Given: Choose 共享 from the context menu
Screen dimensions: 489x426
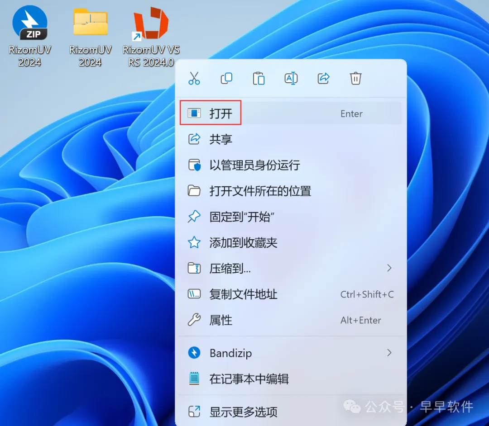Looking at the screenshot, I should tap(291, 139).
